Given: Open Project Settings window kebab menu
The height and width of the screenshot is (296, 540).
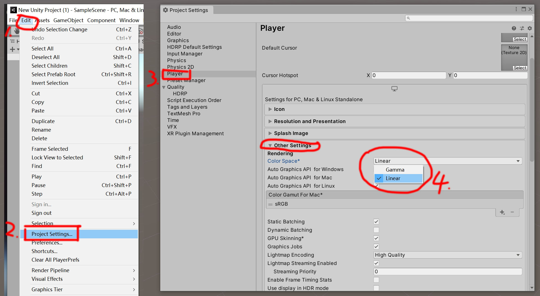Looking at the screenshot, I should click(516, 9).
